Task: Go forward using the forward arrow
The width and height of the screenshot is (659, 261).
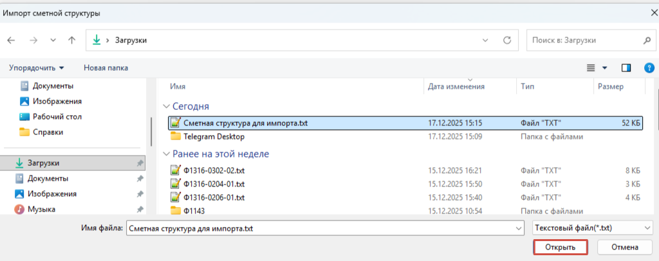Action: click(x=34, y=40)
